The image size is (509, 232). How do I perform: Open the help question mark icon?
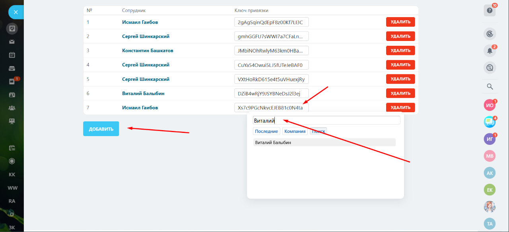coord(490,10)
